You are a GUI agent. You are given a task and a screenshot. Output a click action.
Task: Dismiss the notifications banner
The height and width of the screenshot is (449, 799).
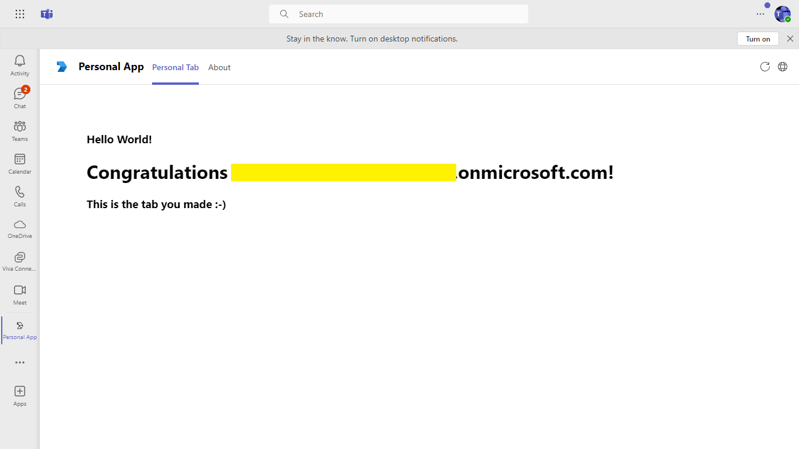point(790,39)
